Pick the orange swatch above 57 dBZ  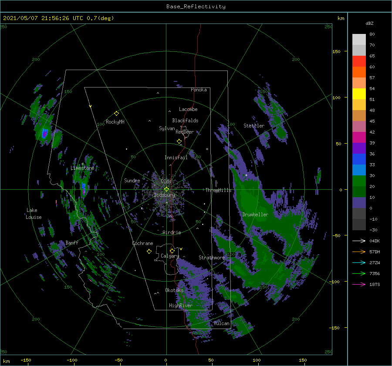pyautogui.click(x=359, y=72)
